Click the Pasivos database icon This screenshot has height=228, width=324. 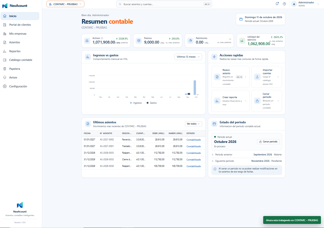[x=139, y=41]
